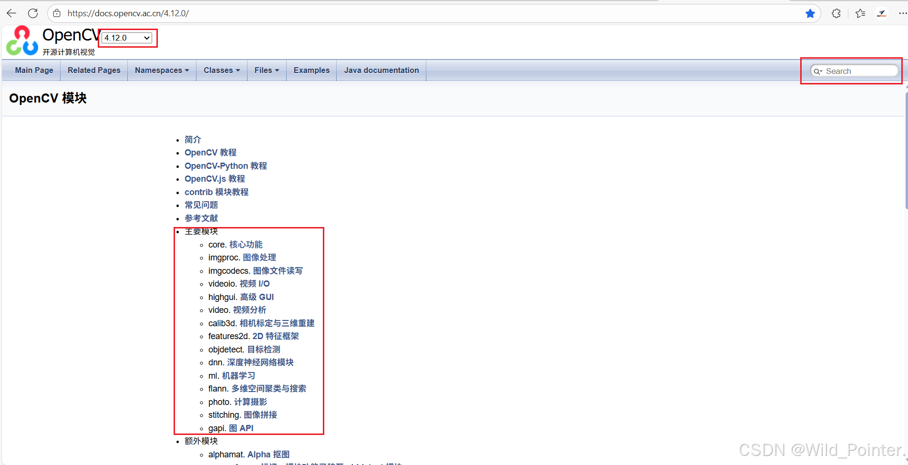Click the vertical page scrollbar
This screenshot has width=908, height=465.
(x=906, y=150)
